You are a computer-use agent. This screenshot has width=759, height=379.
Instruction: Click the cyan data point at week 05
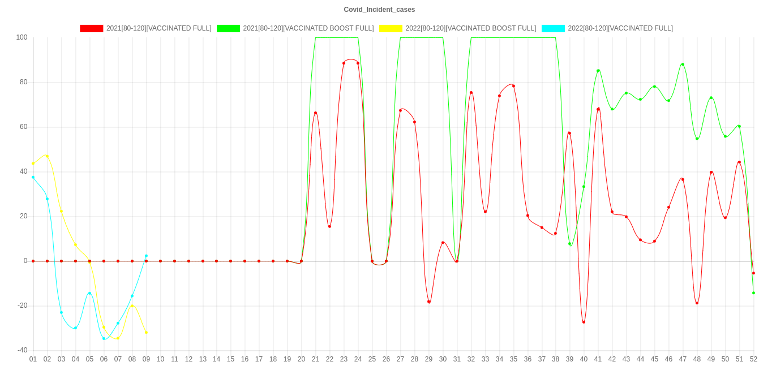[89, 293]
